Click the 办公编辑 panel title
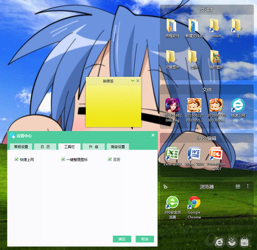257x250 pixels. click(207, 138)
